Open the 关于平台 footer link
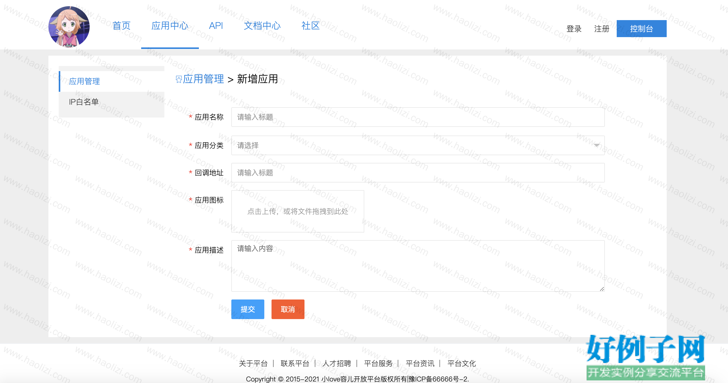 (x=253, y=363)
